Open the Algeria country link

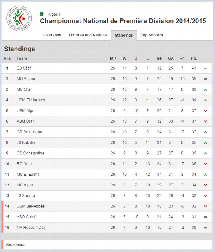tap(54, 14)
